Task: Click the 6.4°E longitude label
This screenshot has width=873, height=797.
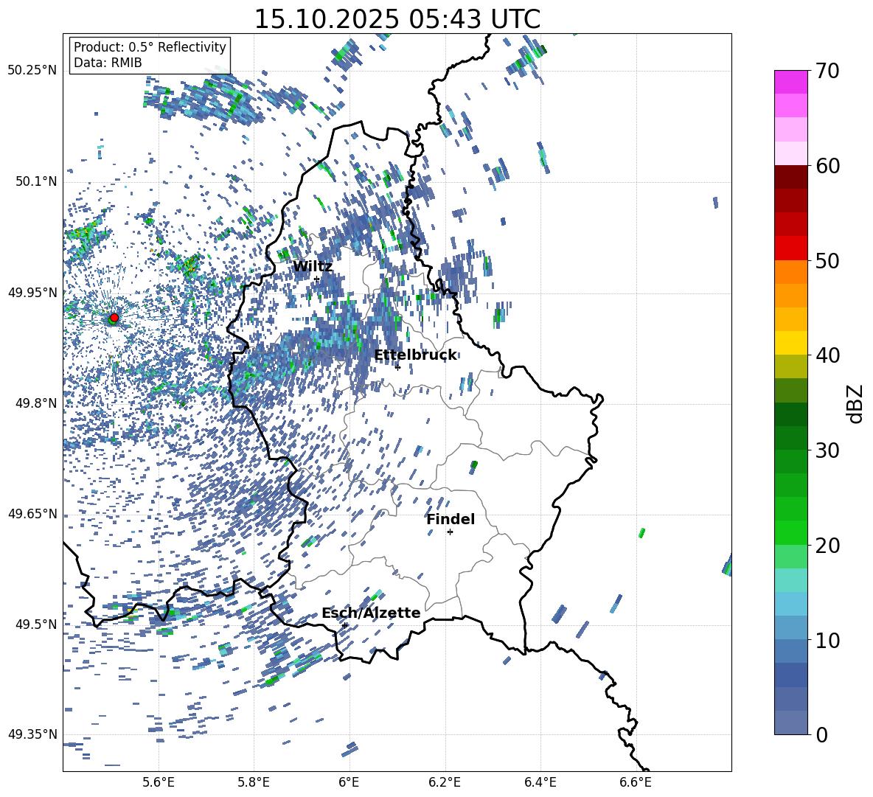Action: pos(540,782)
